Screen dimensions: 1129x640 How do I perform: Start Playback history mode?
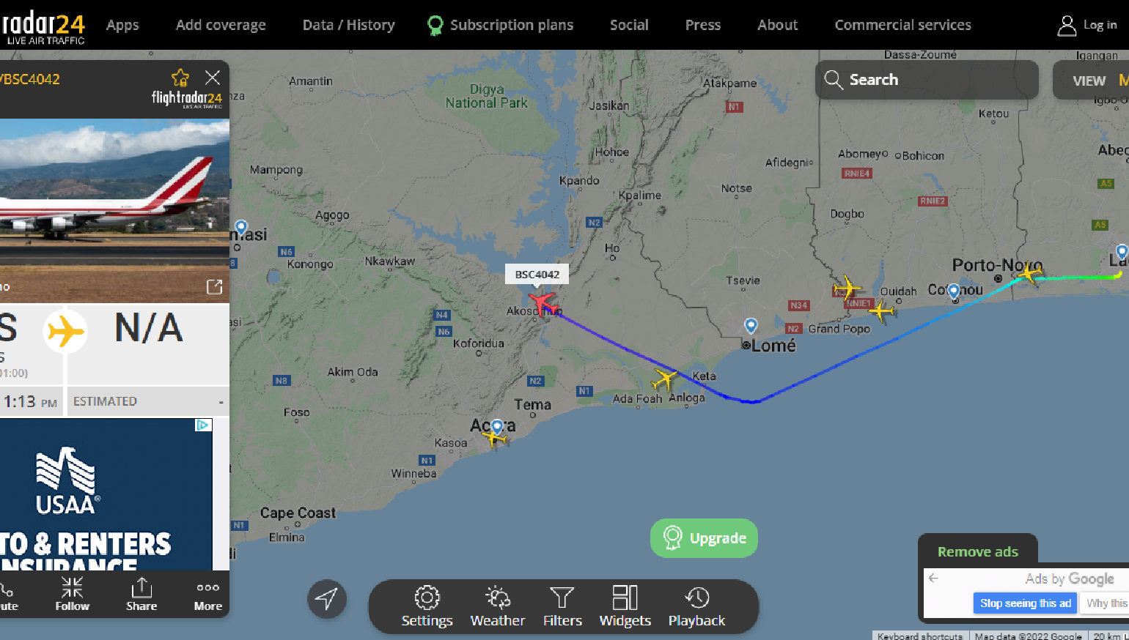696,607
